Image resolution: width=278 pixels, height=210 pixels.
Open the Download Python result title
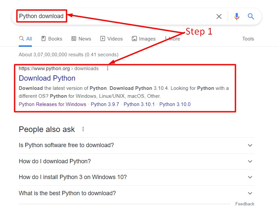[x=47, y=78]
